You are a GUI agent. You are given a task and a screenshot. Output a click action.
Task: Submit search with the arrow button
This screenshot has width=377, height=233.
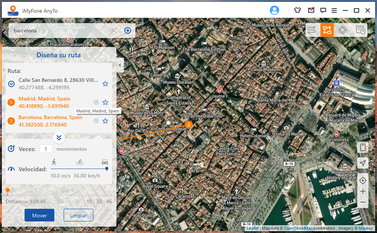[128, 30]
